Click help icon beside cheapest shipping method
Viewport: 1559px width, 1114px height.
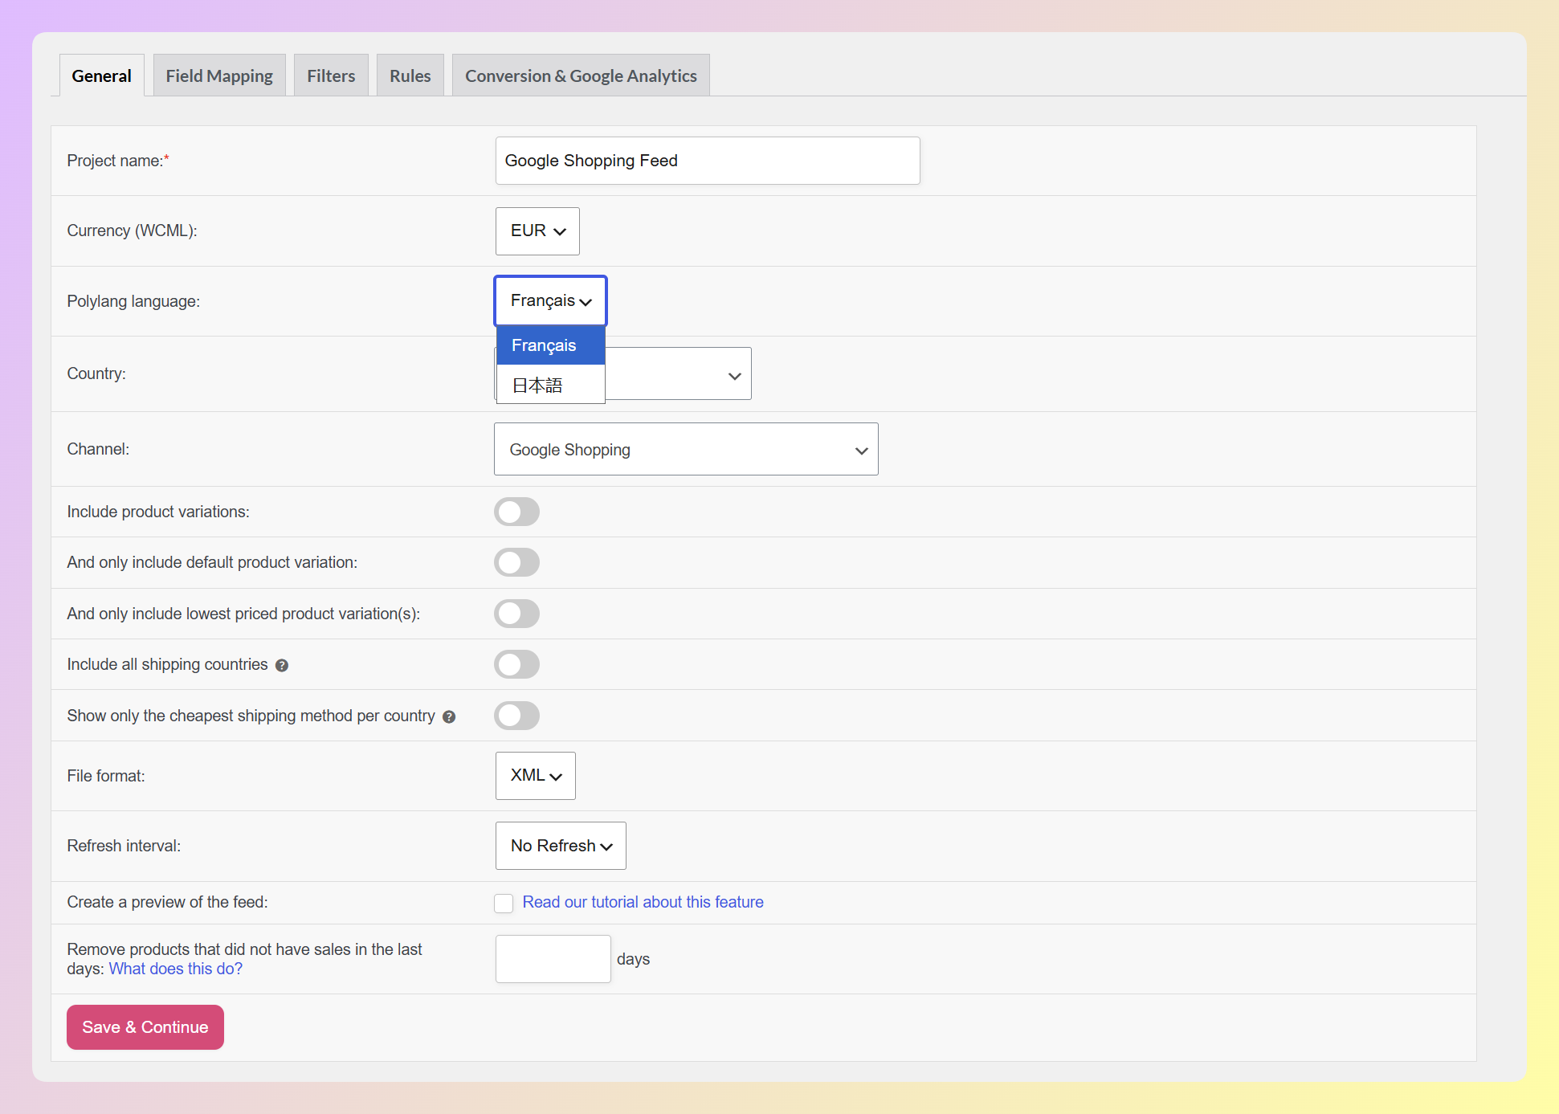449,716
